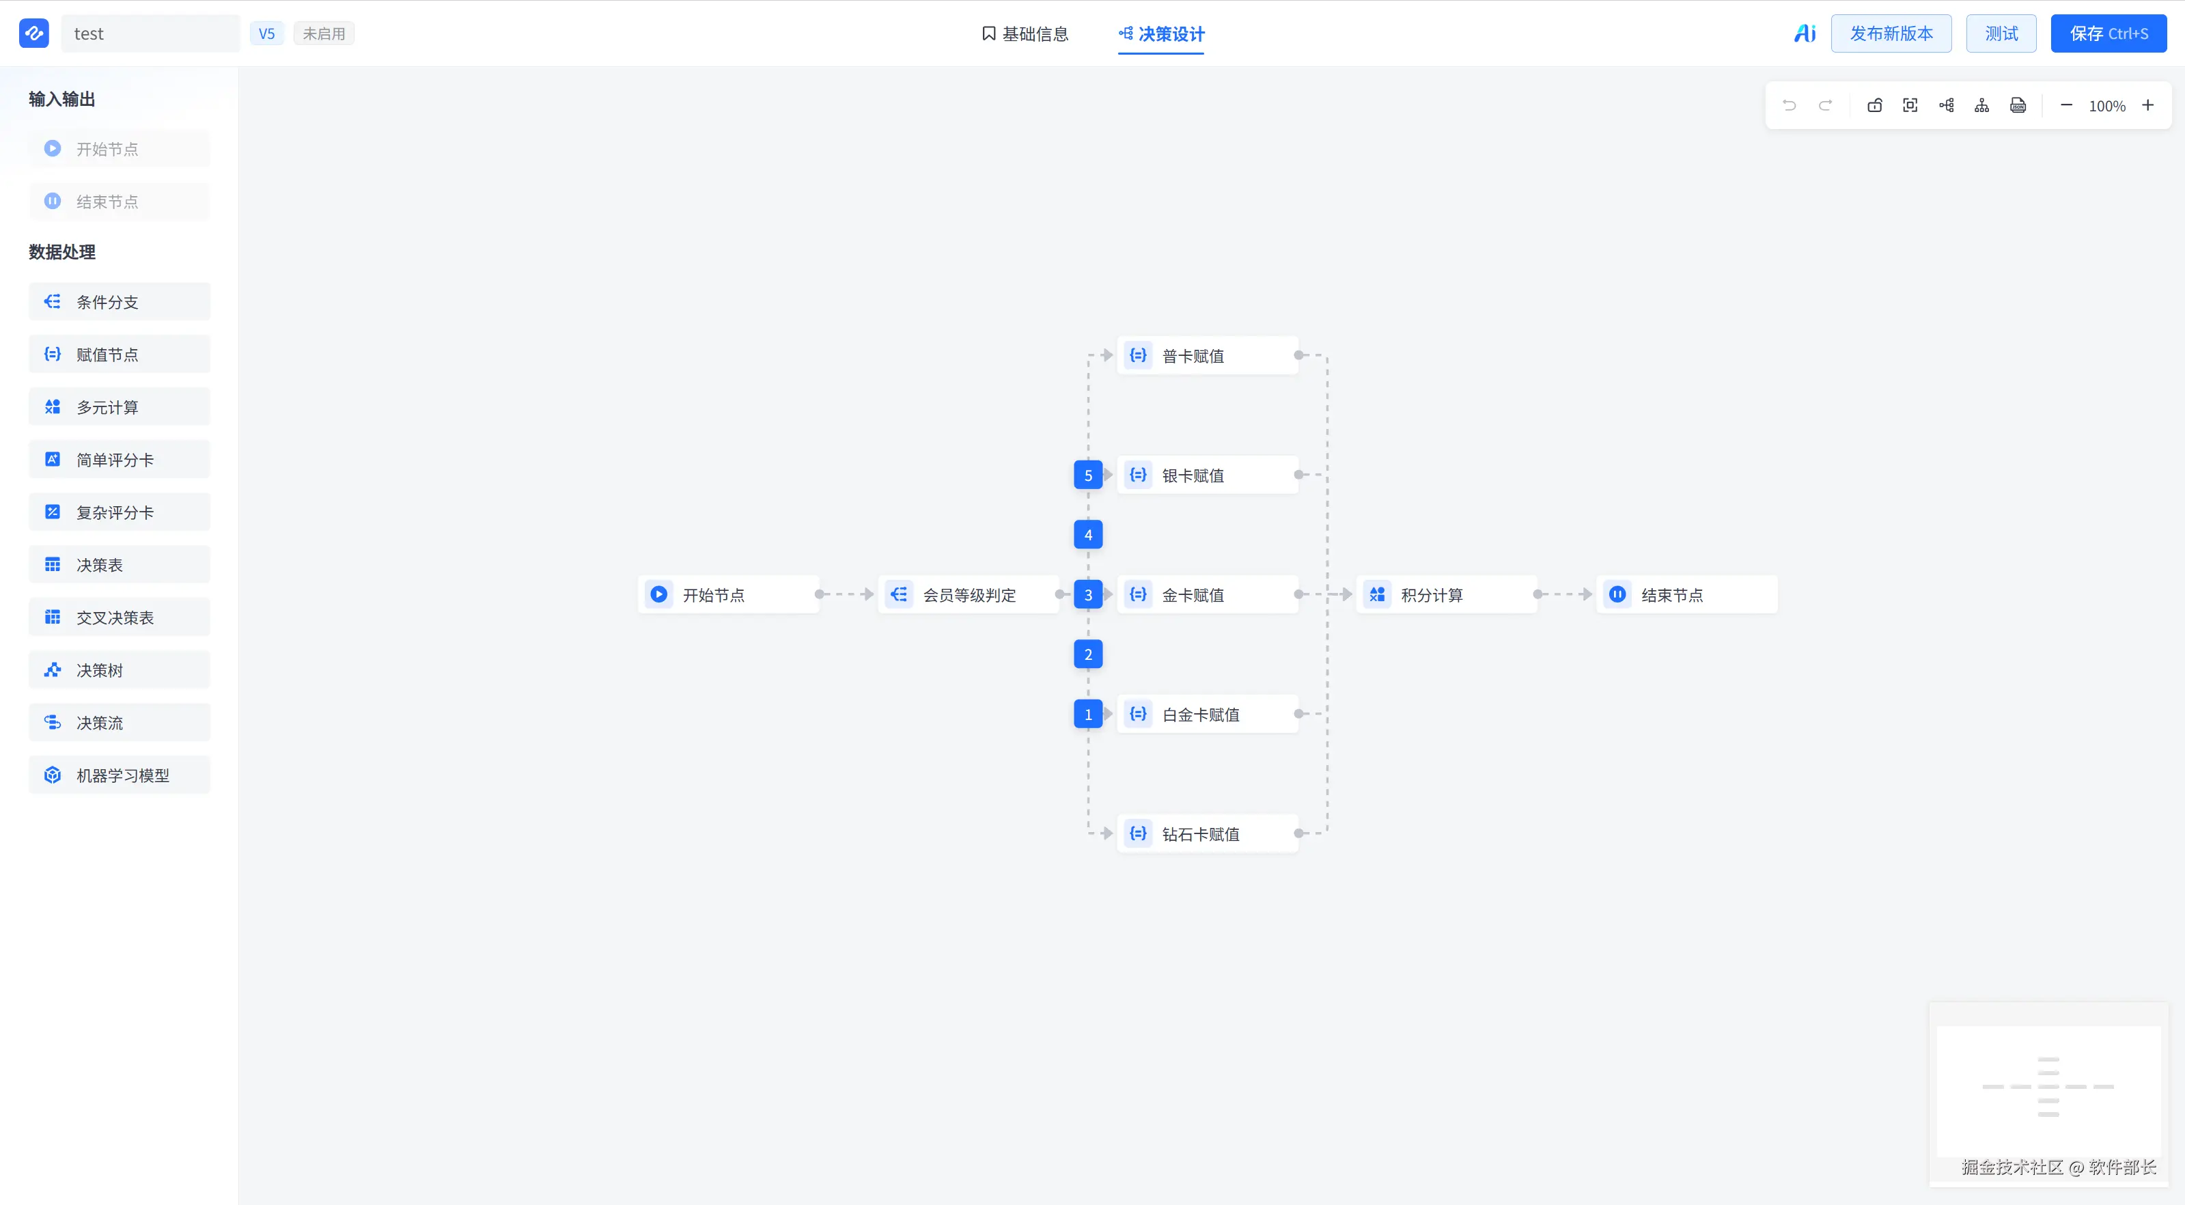Zoom out with the minus button
Screen dimensions: 2185x1205
coord(2066,105)
